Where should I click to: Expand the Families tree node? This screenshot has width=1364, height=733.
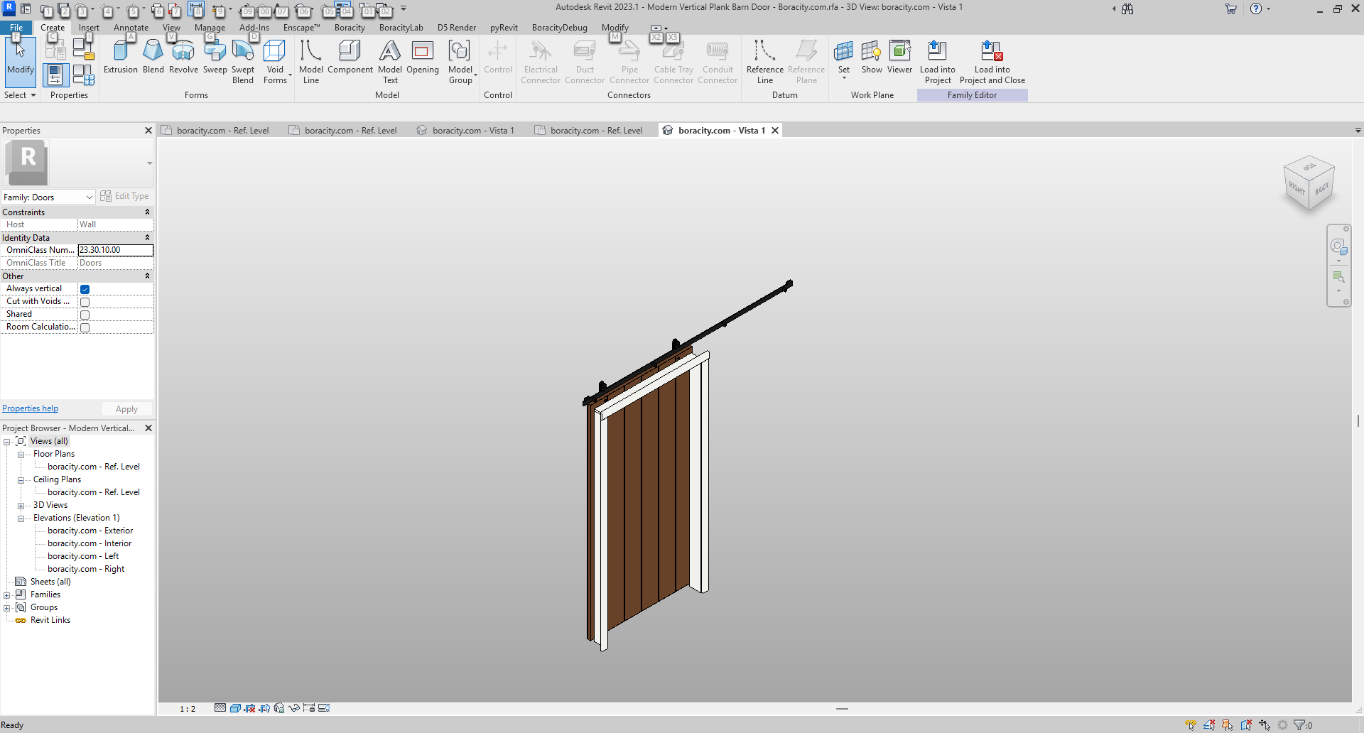7,595
